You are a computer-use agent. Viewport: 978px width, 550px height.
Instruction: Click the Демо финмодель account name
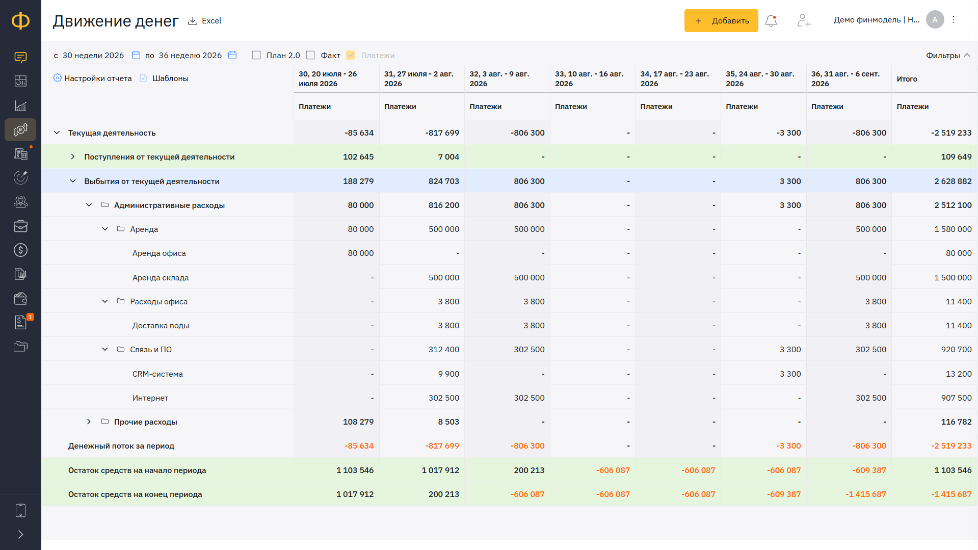[877, 20]
